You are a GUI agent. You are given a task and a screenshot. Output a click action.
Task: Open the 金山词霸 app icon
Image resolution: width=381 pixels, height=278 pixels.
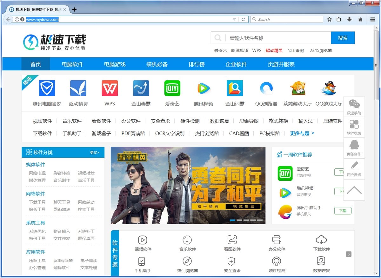tap(235, 88)
